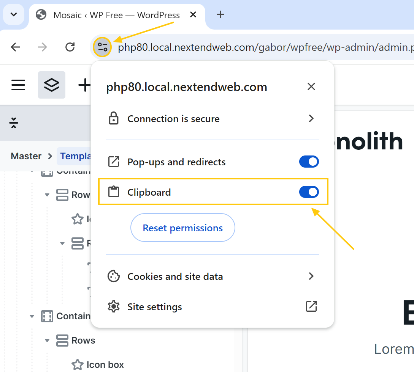Expand Connection is secure details

pos(311,119)
